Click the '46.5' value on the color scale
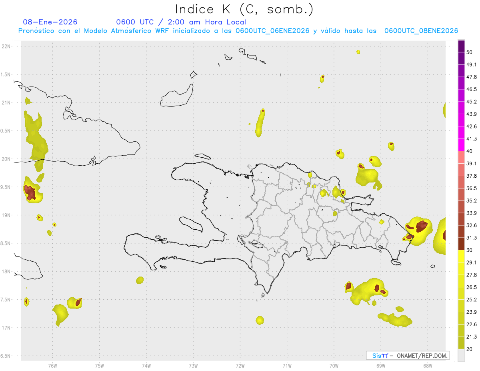480x371 pixels. [472, 89]
